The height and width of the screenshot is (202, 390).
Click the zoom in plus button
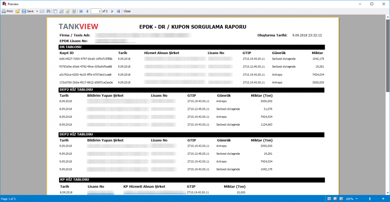point(383,198)
